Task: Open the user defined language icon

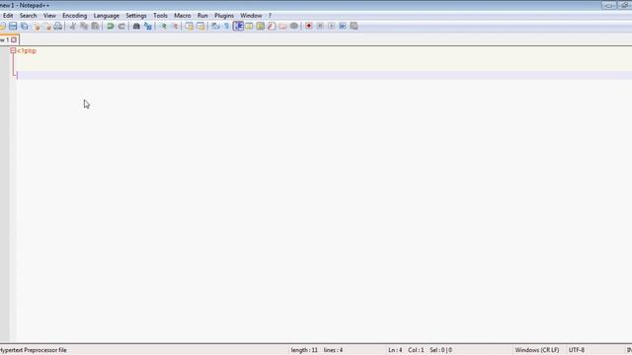Action: click(249, 27)
